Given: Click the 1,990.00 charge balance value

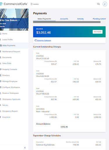Looking at the screenshot, I should point(53,117).
